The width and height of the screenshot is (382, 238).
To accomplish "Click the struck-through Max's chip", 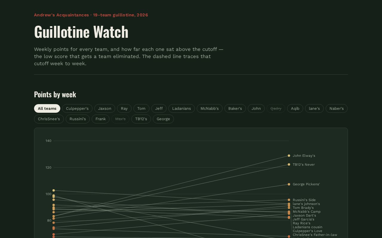I will [x=120, y=119].
